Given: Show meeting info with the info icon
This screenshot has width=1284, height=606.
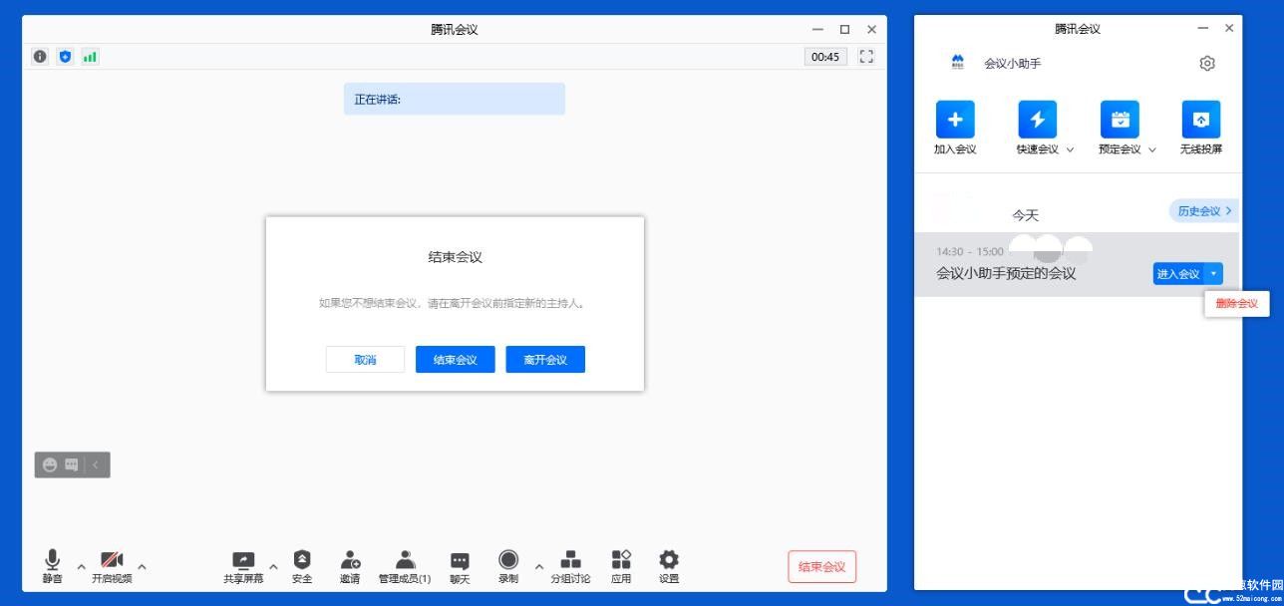Looking at the screenshot, I should (x=40, y=57).
